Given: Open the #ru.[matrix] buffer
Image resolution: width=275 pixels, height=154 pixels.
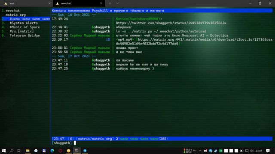Looking at the screenshot, I should coord(21,31).
